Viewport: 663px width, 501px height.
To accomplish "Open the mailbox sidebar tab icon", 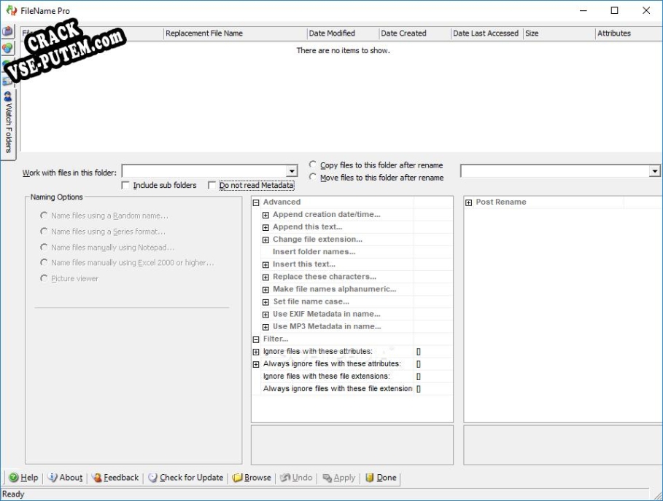I will coord(7,31).
